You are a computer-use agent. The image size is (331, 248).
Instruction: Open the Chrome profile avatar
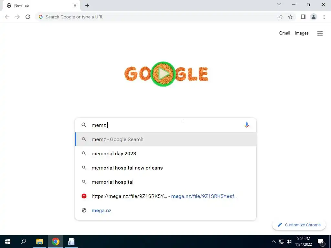coord(314,17)
